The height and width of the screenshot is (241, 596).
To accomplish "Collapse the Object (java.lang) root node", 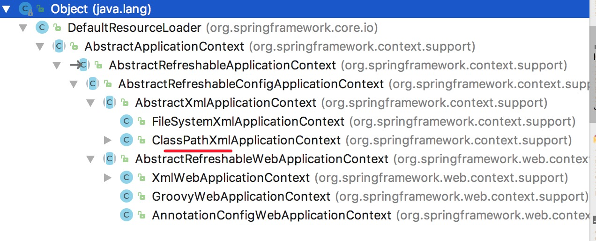I will coord(6,9).
